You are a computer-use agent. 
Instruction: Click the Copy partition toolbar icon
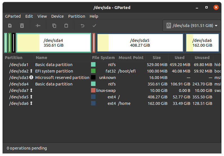coord(54,26)
